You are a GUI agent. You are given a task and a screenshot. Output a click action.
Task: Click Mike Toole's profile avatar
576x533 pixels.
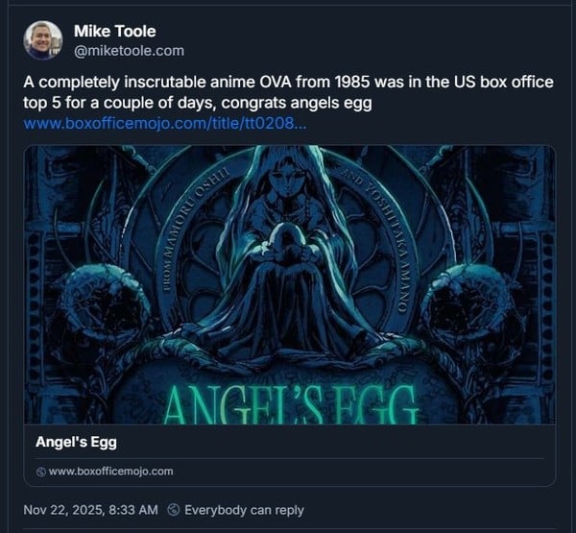(43, 40)
